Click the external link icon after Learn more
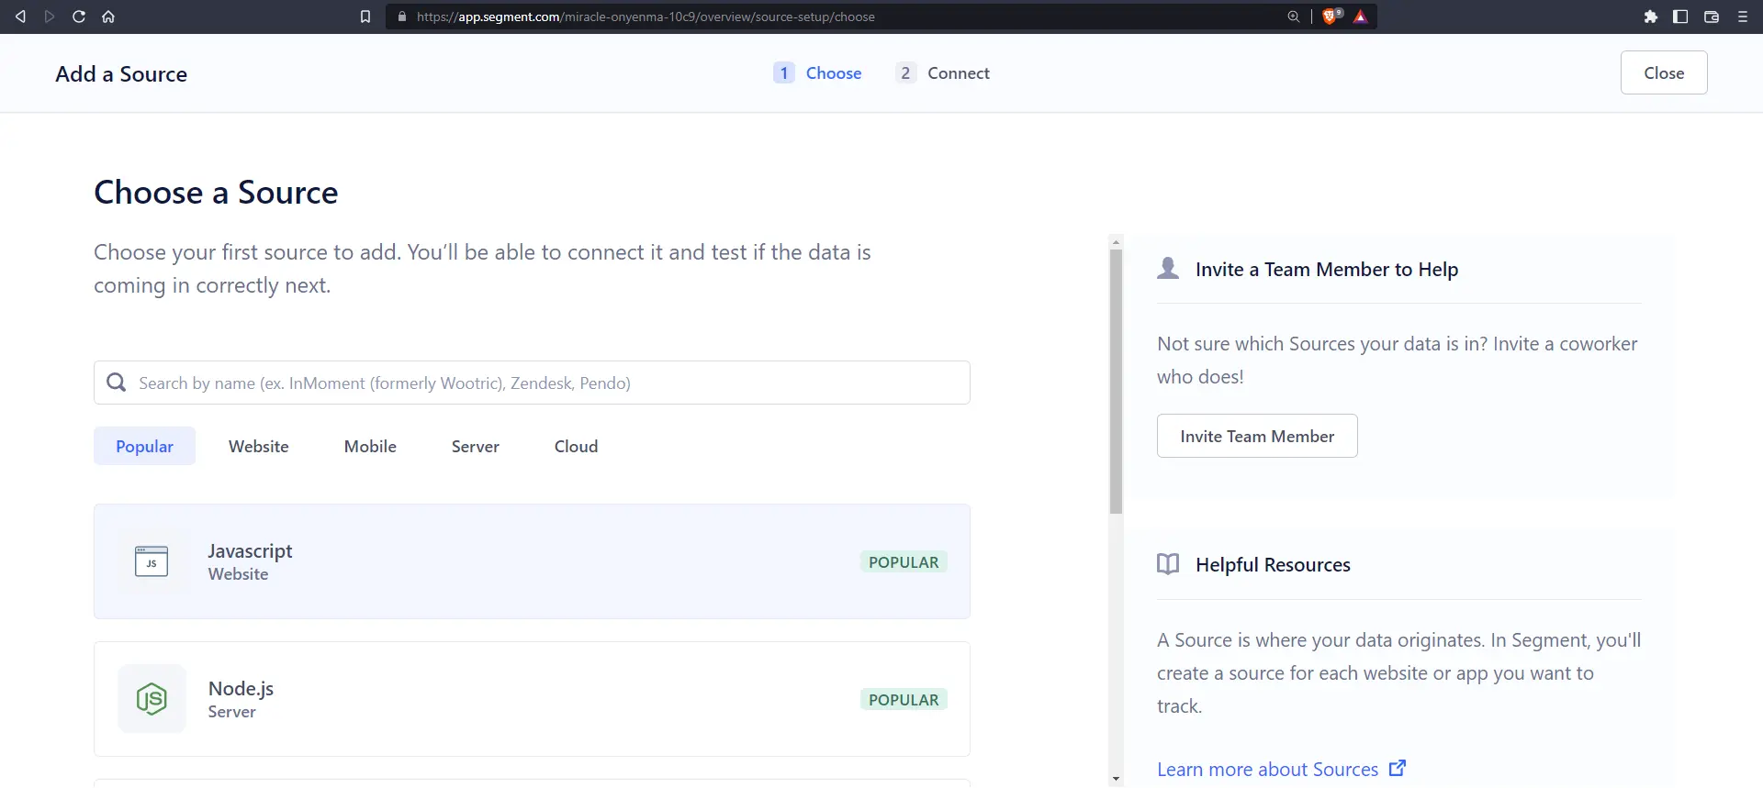Screen dimensions: 1763x788 coord(1398,768)
